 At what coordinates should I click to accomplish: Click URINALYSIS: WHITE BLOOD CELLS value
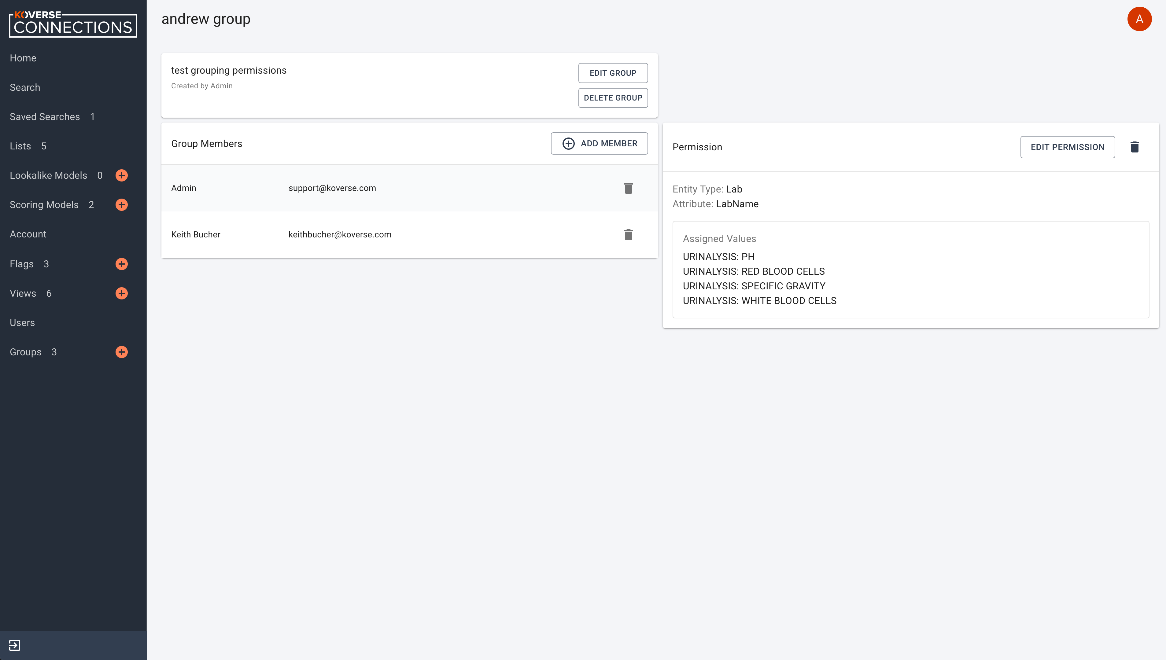click(760, 301)
